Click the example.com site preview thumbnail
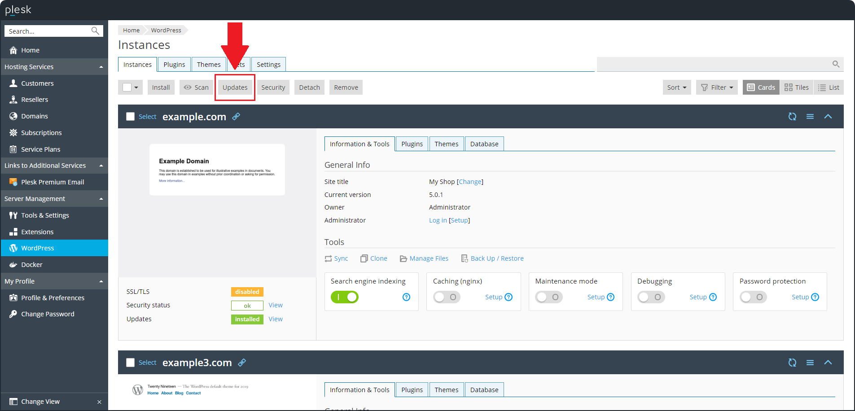This screenshot has height=411, width=855. coord(217,170)
